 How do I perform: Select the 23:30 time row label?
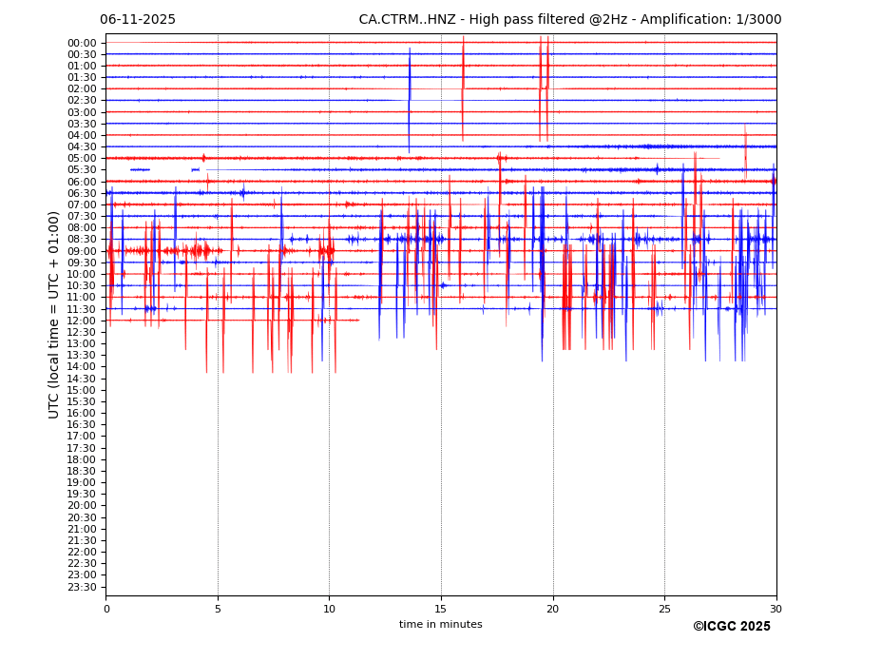click(x=82, y=587)
